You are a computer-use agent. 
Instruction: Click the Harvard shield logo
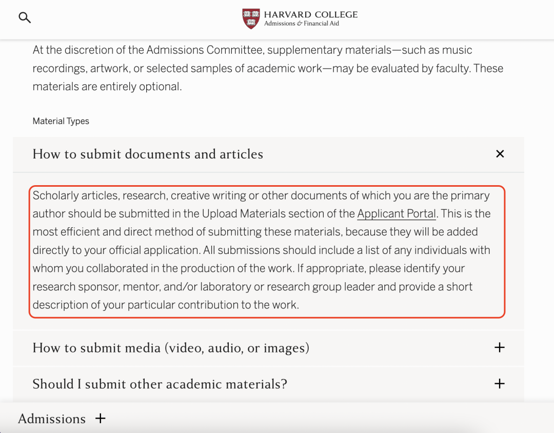tap(251, 19)
